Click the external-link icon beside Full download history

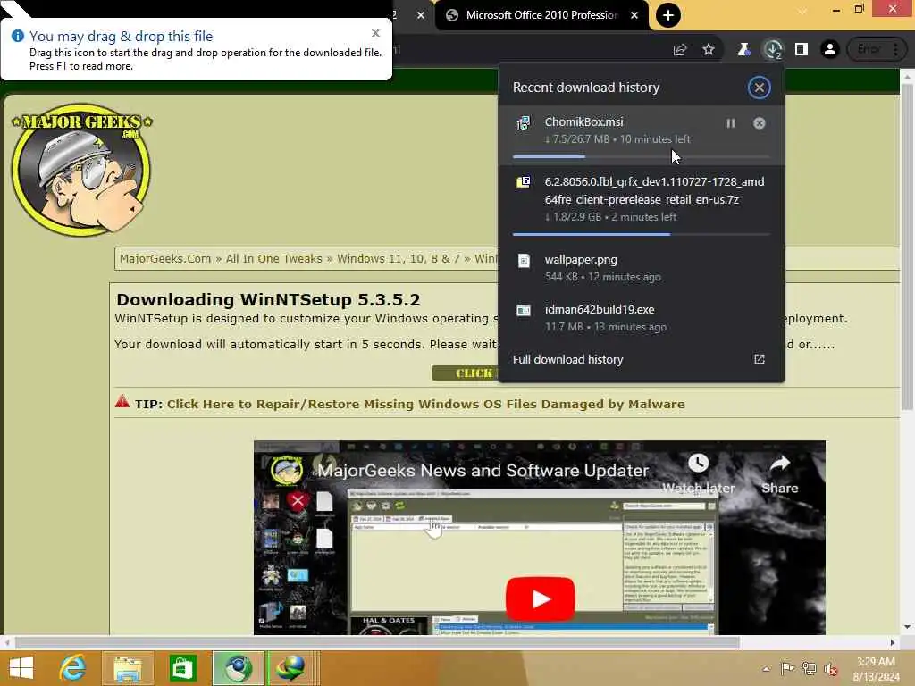[x=760, y=359]
